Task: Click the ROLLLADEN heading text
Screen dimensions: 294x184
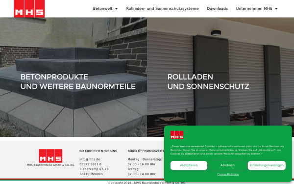Action: 190,77
